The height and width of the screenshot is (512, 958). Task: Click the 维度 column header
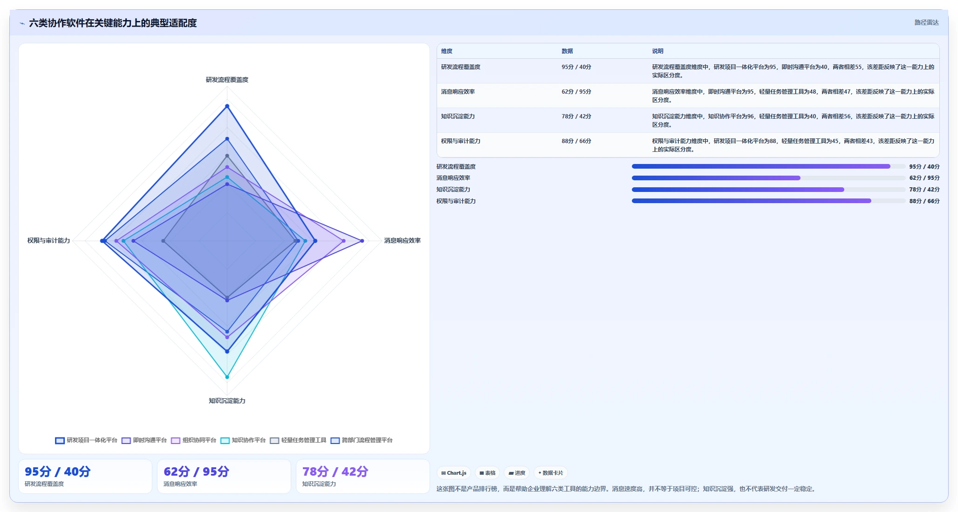(447, 51)
